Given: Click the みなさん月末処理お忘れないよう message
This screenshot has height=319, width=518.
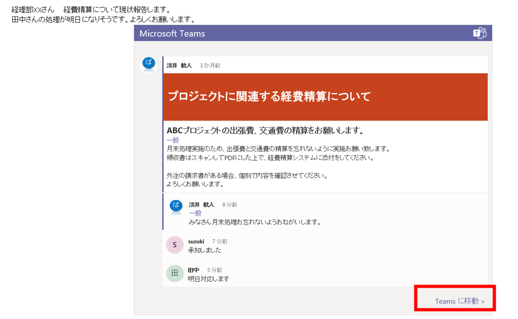Looking at the screenshot, I should pos(255,222).
